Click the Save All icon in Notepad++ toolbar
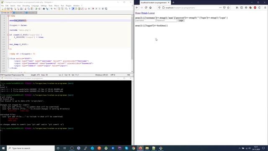Viewport: 268px width, 151px height. [12, 9]
